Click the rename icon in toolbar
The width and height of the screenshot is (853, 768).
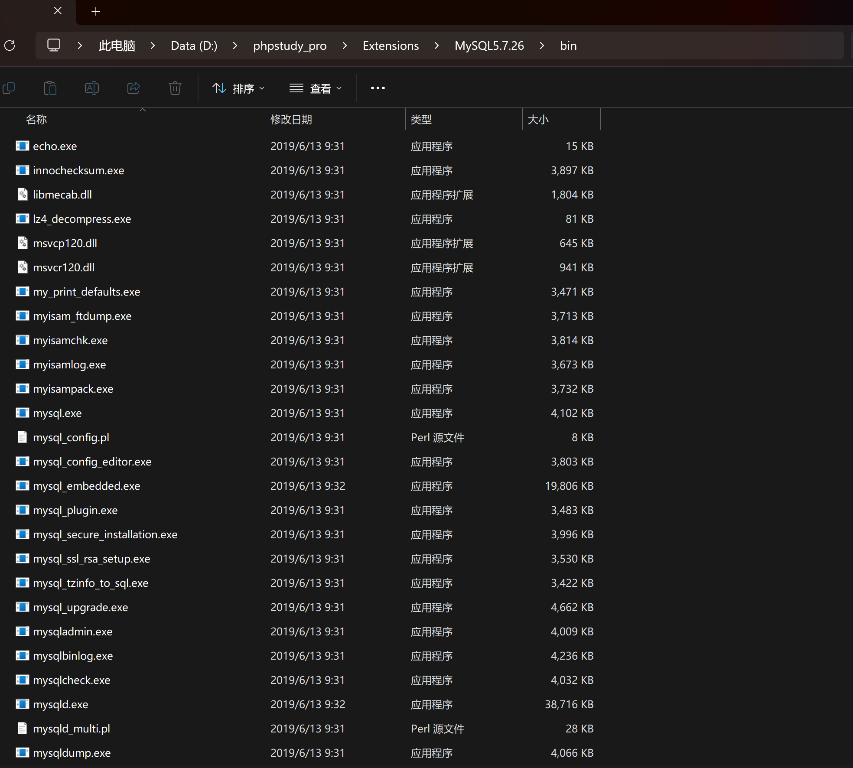(x=92, y=88)
